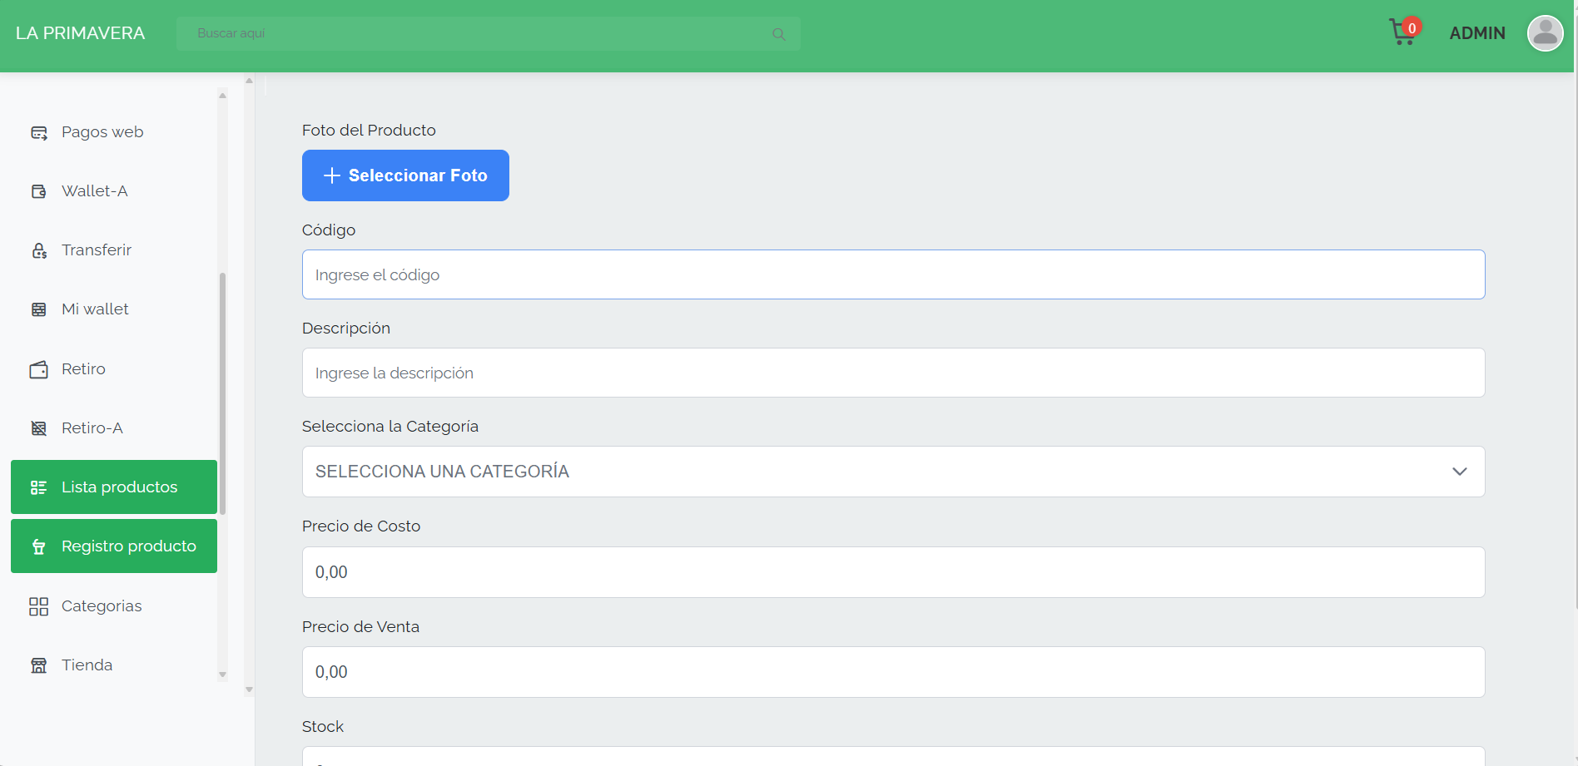Click into the Precio de Venta field

[892, 672]
